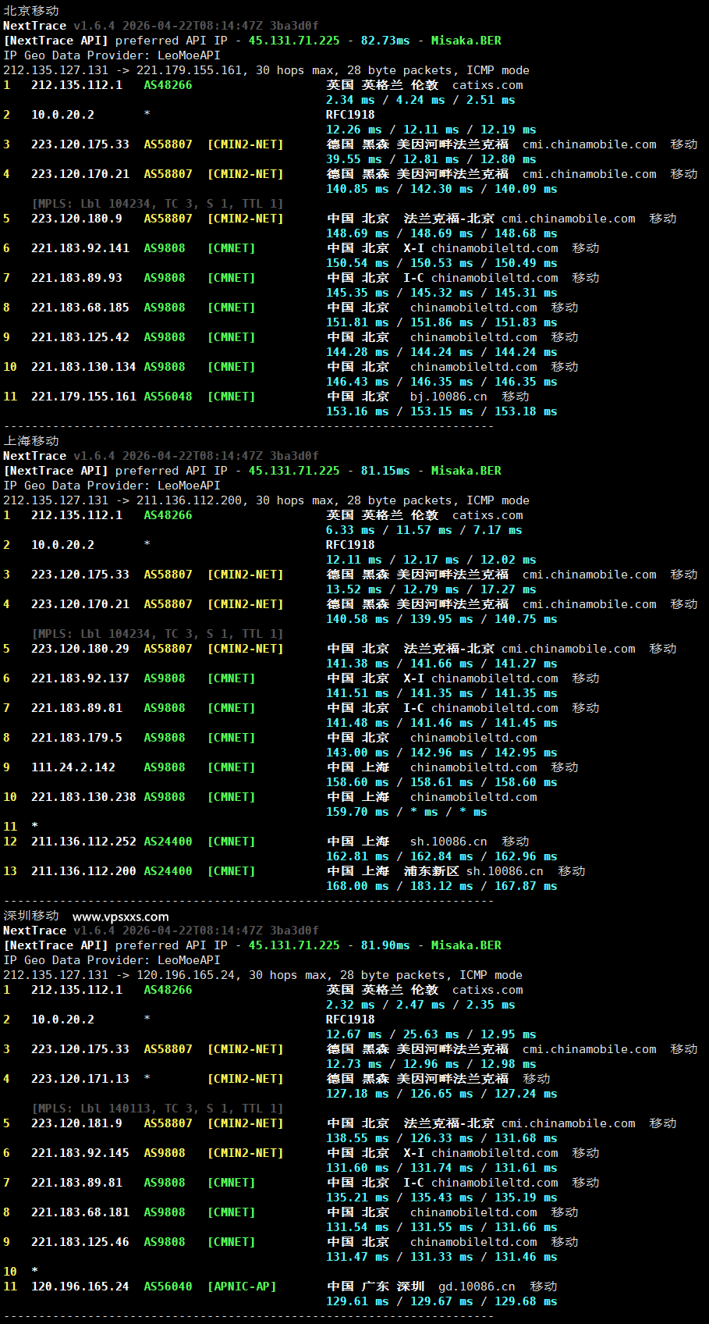This screenshot has width=709, height=1324.
Task: Select latency 153.16 ms / 153.15 ms / 153.18 ms
Action: 441,411
